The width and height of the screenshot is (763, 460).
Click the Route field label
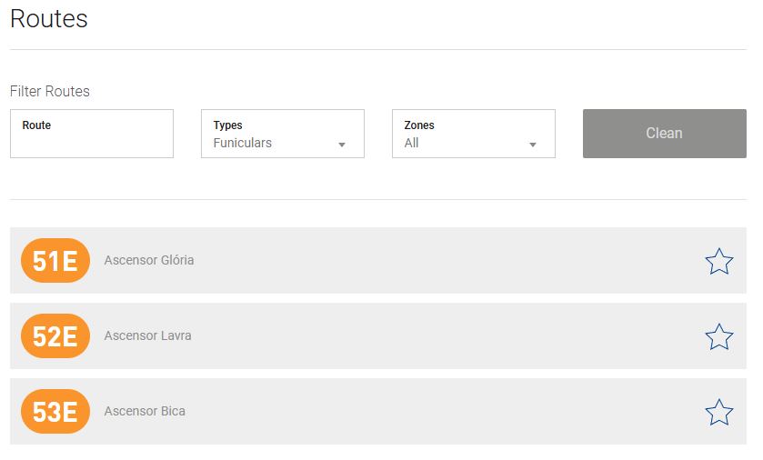[36, 125]
